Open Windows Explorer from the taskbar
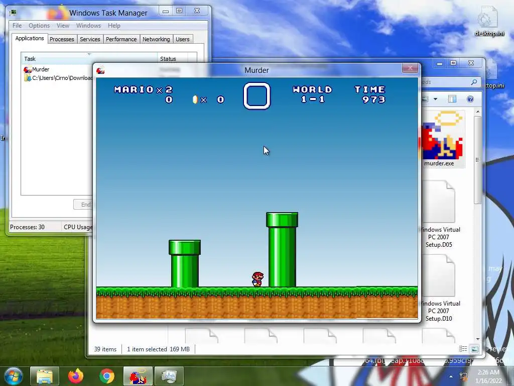 (45, 376)
